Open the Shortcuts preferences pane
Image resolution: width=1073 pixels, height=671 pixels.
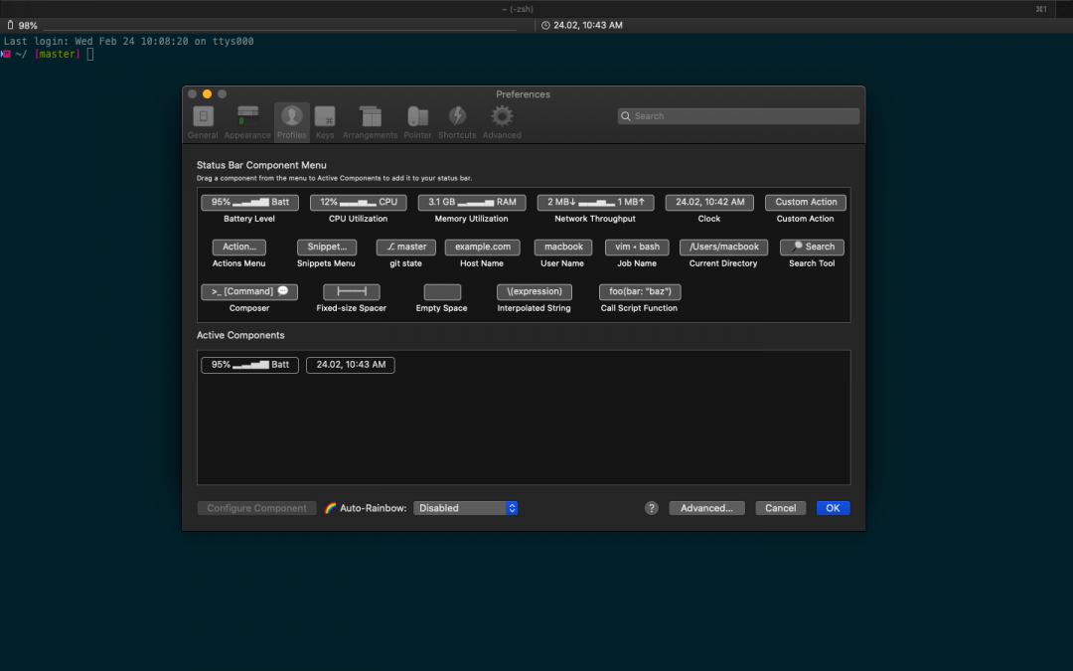click(456, 115)
